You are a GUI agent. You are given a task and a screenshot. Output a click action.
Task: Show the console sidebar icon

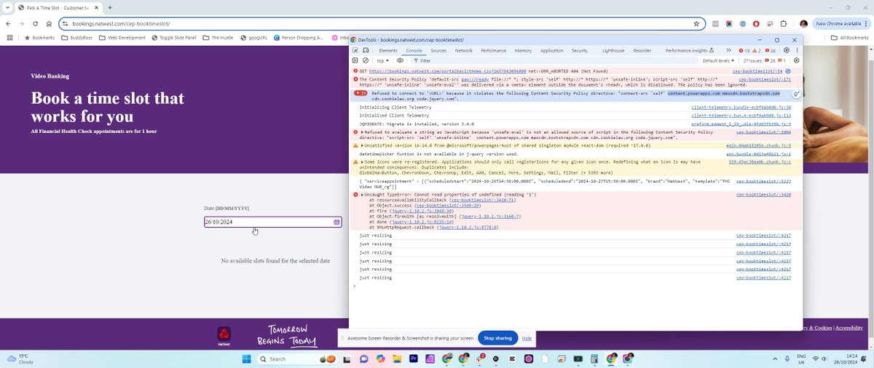click(x=355, y=60)
